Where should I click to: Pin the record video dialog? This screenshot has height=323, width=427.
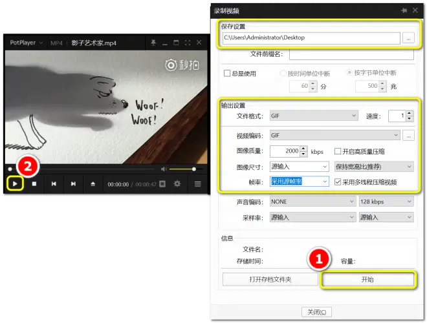[404, 10]
